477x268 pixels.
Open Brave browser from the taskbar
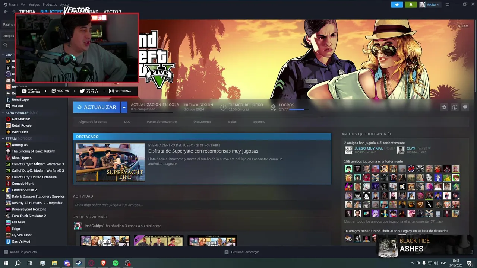(x=103, y=263)
